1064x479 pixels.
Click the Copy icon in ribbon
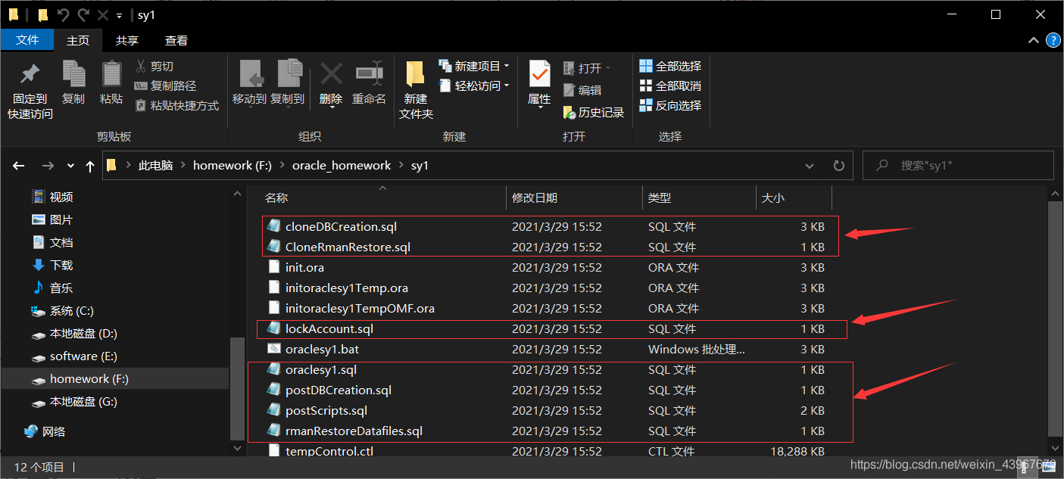(x=73, y=74)
